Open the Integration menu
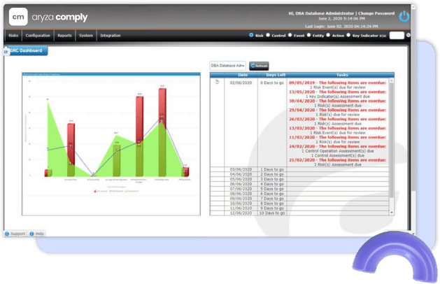Viewport: 440px width, 284px height. point(111,36)
